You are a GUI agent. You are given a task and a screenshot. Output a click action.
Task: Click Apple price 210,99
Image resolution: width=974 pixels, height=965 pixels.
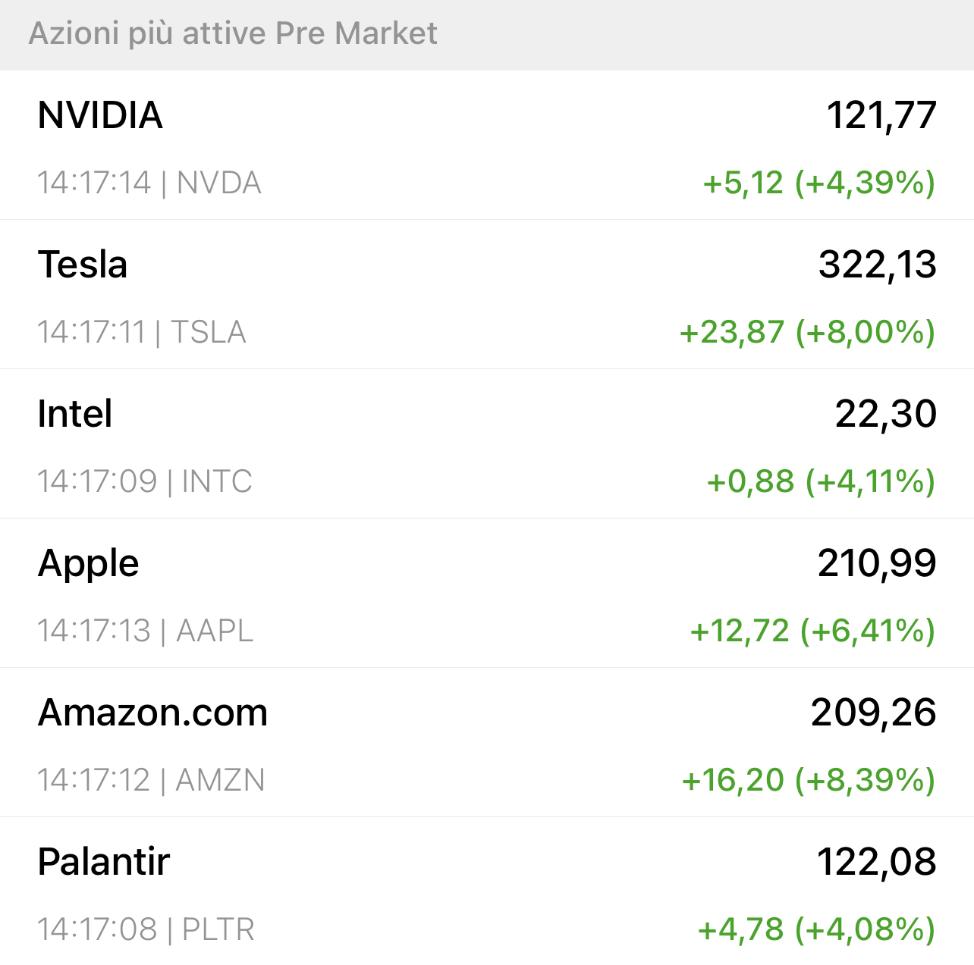[877, 563]
